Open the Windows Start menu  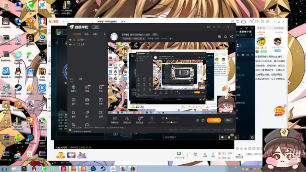(4, 169)
